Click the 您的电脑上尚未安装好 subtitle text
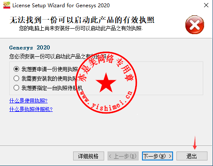The width and height of the screenshot is (213, 166). coord(81,29)
